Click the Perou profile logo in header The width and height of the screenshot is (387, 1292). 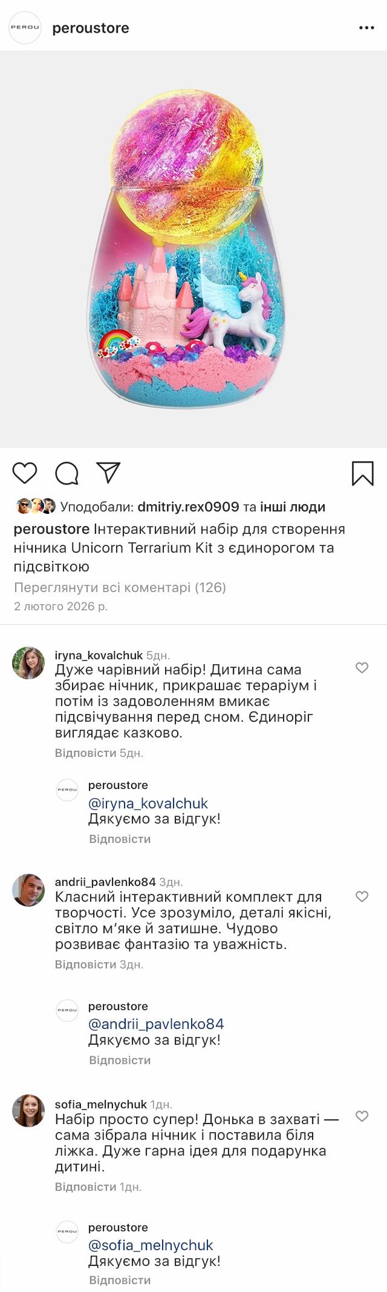tap(25, 28)
